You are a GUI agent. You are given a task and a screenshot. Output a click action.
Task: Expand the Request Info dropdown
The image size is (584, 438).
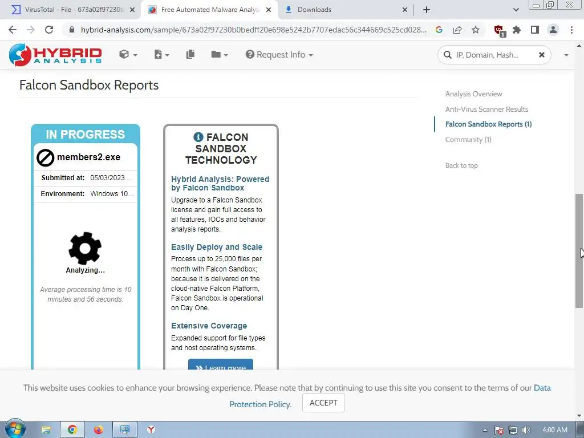coord(279,55)
